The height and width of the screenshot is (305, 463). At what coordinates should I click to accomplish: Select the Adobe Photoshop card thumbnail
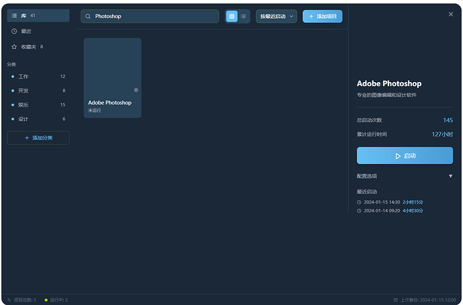pyautogui.click(x=112, y=67)
